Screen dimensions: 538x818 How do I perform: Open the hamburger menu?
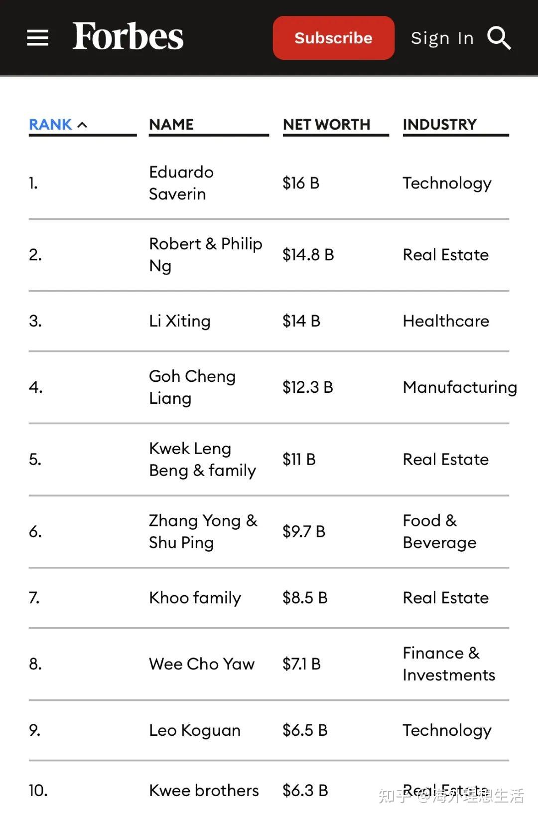37,38
